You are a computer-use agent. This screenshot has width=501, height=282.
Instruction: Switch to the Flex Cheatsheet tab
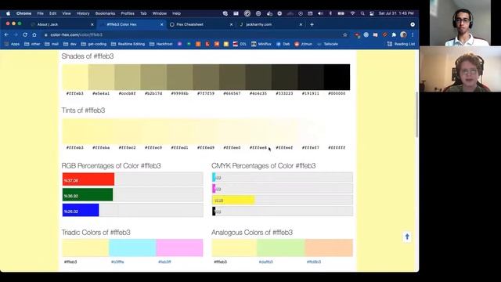pyautogui.click(x=200, y=24)
